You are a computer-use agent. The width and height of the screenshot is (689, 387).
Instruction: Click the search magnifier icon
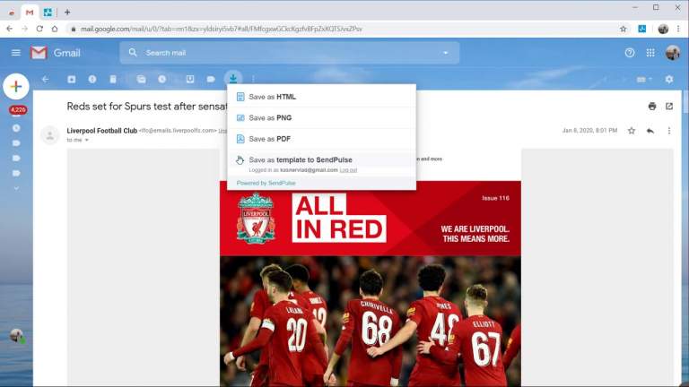pos(133,53)
